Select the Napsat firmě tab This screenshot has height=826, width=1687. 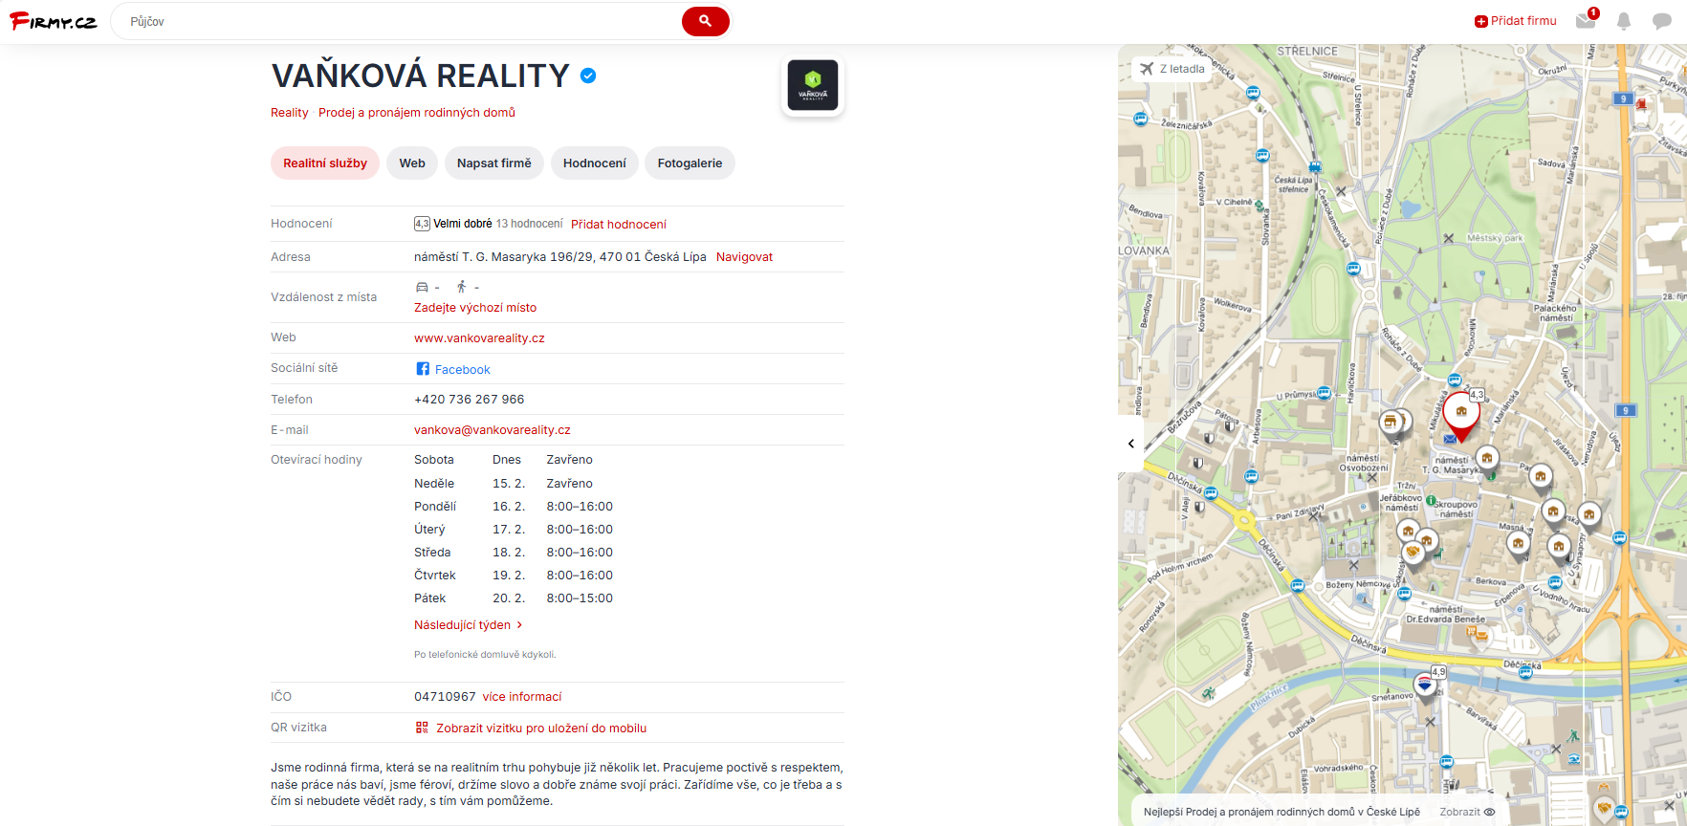[x=494, y=163]
